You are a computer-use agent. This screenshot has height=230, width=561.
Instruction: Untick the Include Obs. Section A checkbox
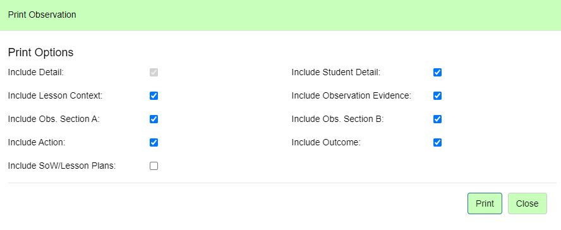tap(154, 119)
